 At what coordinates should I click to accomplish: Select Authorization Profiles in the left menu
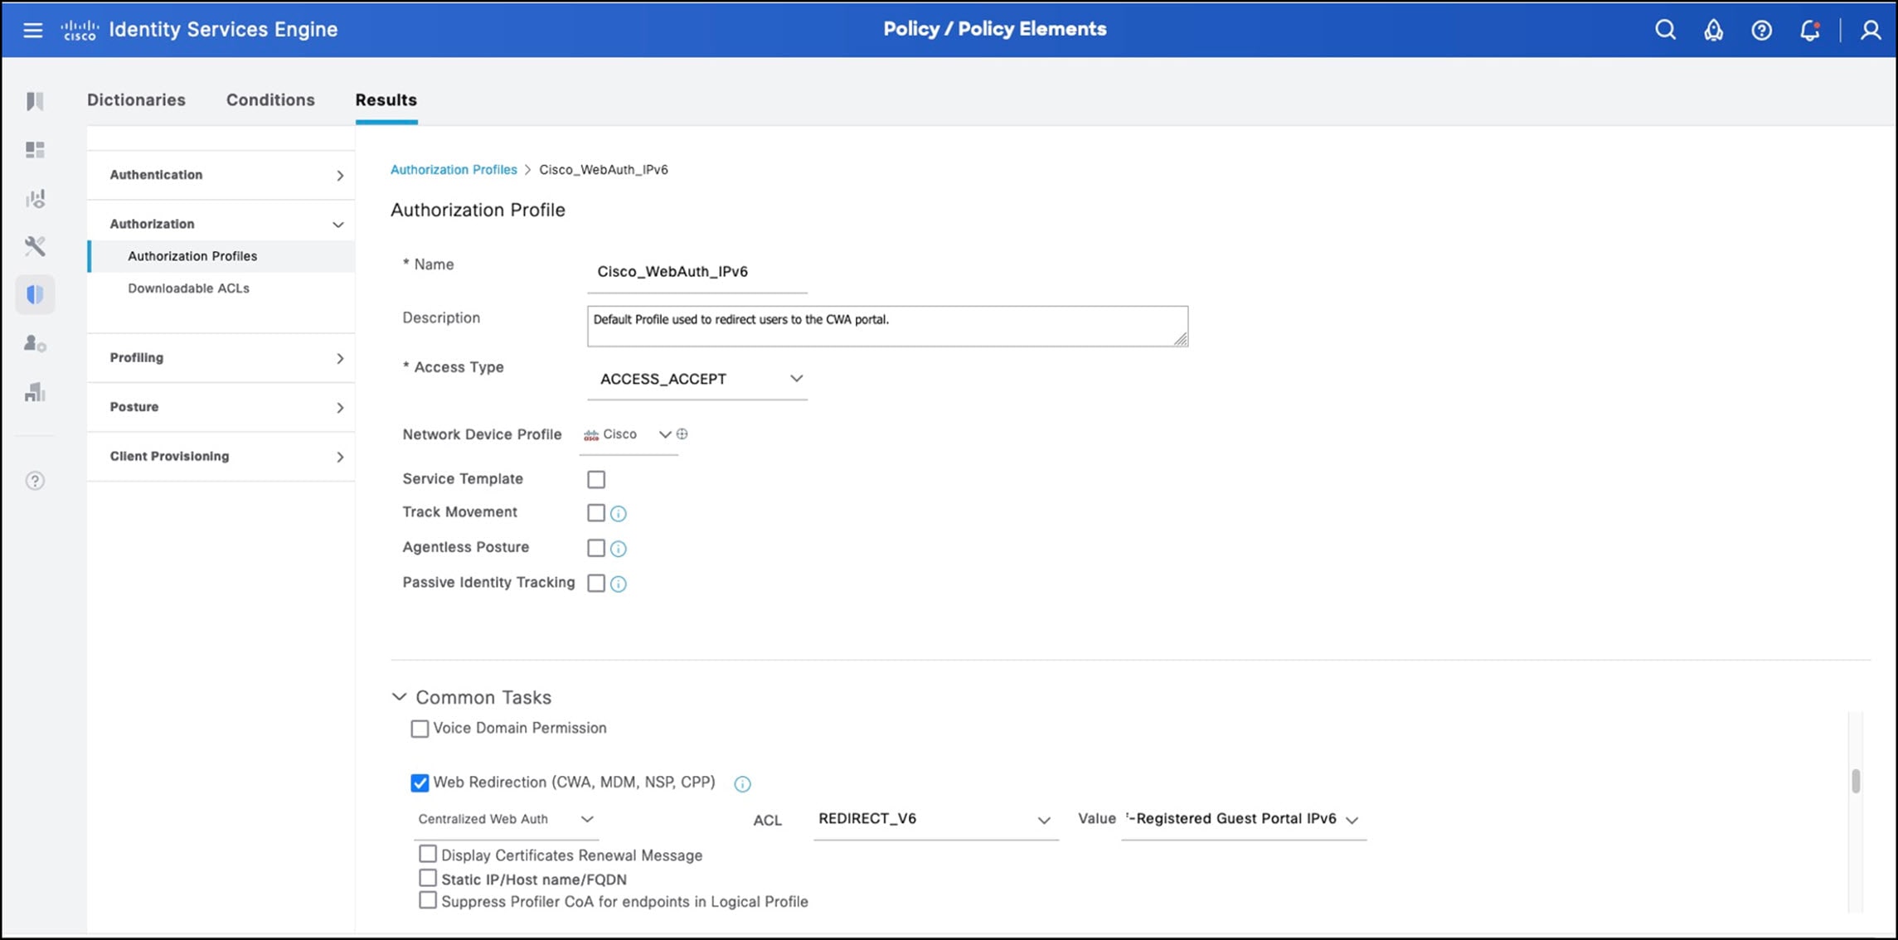[x=221, y=256]
